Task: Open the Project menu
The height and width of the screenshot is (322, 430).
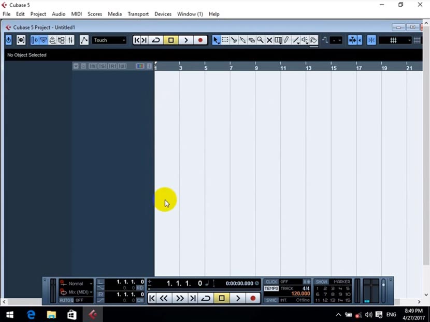Action: (x=38, y=14)
